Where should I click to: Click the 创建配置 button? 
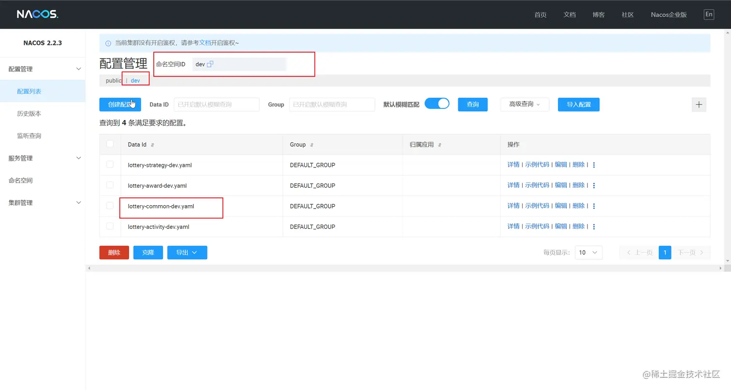[120, 105]
